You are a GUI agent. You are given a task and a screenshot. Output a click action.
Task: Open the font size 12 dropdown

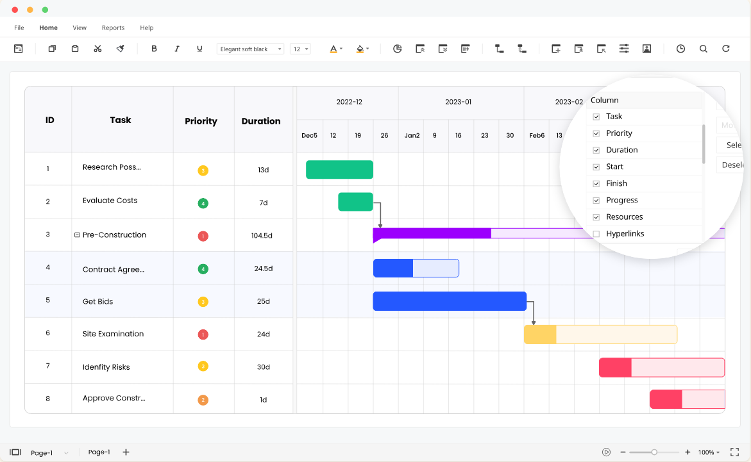300,49
